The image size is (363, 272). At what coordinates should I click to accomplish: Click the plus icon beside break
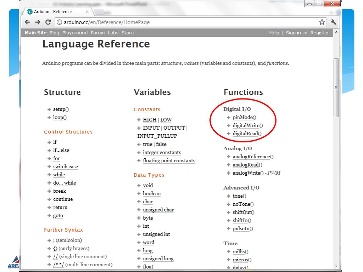click(x=49, y=191)
